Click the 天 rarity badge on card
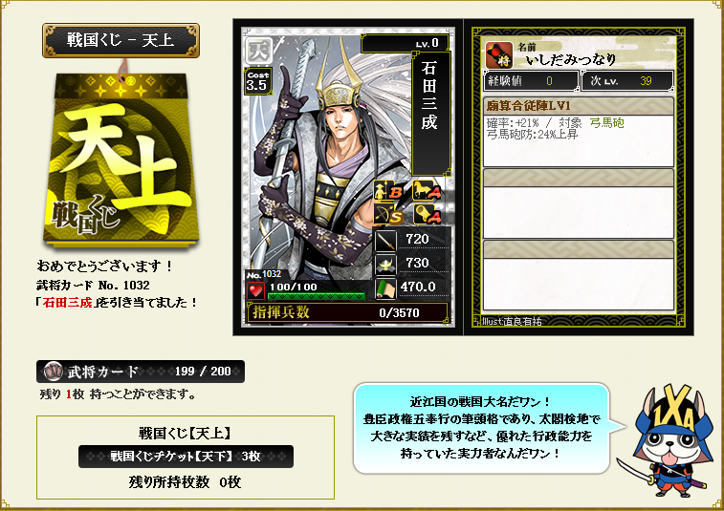 point(258,51)
